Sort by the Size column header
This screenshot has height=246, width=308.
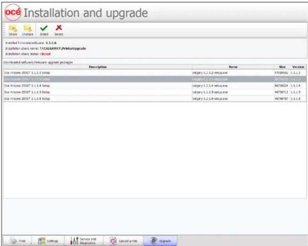pyautogui.click(x=282, y=67)
